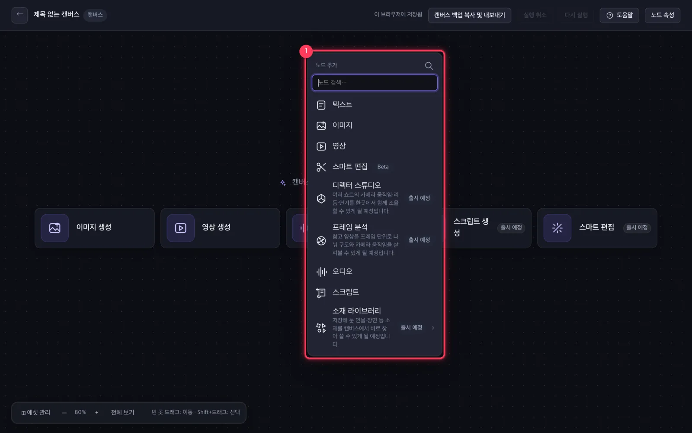Select the 영상 menu entry
Viewport: 692px width, 433px height.
pos(375,146)
